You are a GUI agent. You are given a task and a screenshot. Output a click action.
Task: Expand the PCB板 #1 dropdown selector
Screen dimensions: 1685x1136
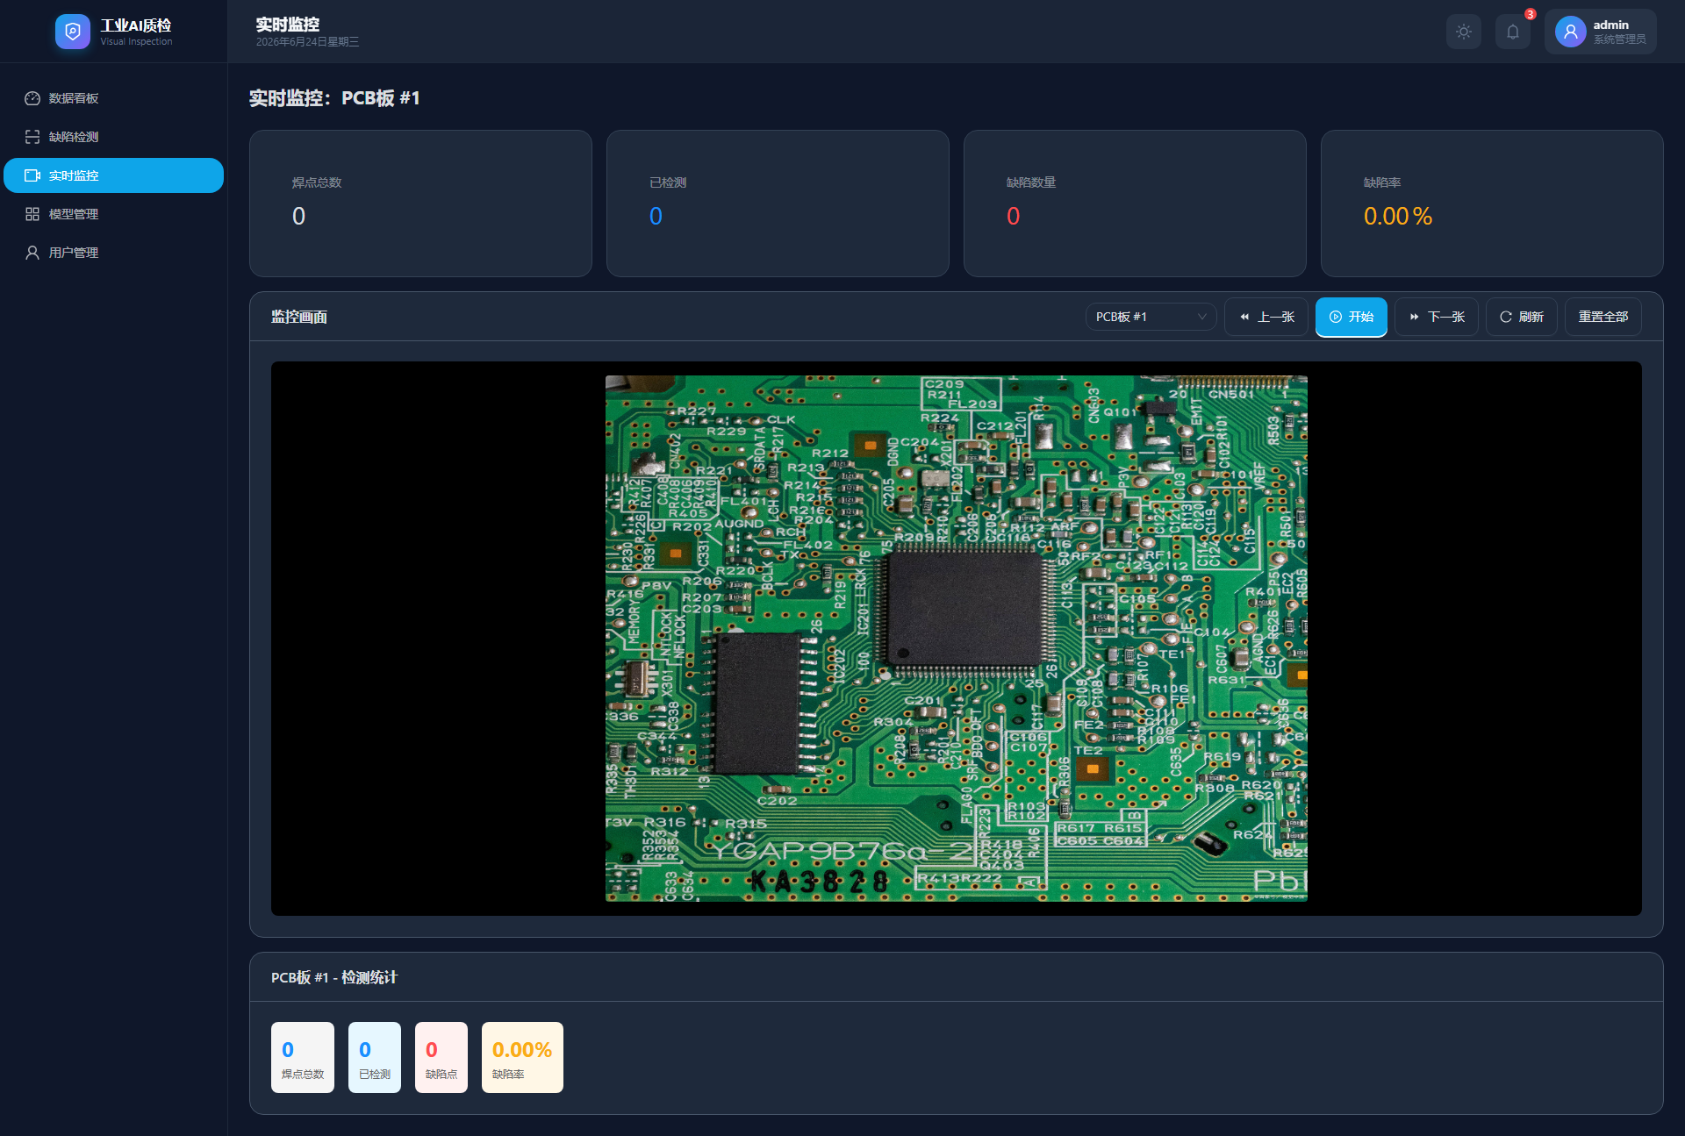(x=1151, y=317)
